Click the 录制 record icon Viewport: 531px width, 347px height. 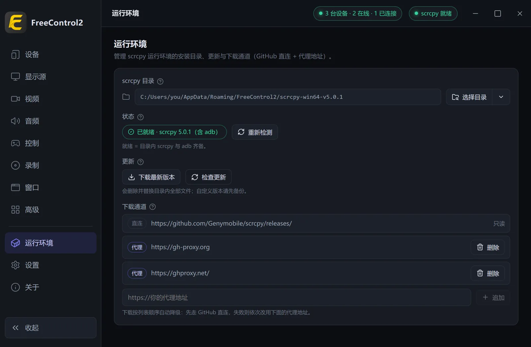click(x=15, y=165)
